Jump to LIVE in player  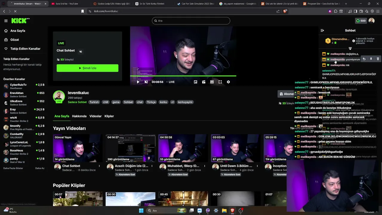[x=170, y=82]
